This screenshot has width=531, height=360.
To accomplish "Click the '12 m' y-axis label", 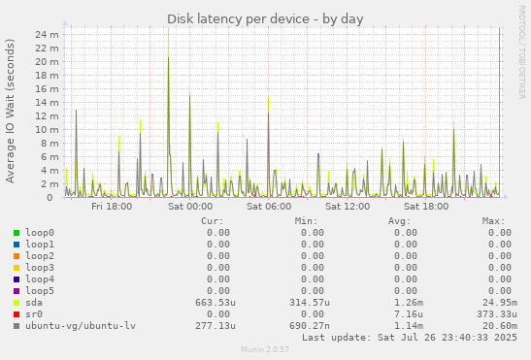I will point(47,116).
